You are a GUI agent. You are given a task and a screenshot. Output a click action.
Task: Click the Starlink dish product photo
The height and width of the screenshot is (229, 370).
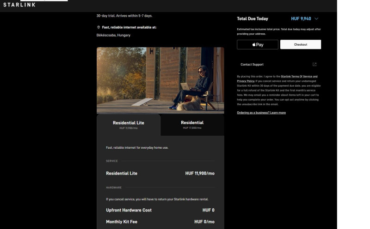click(160, 80)
